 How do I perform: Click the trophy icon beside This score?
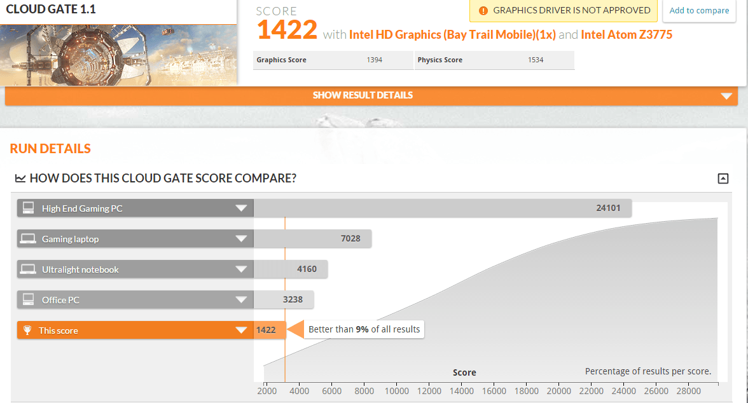28,330
